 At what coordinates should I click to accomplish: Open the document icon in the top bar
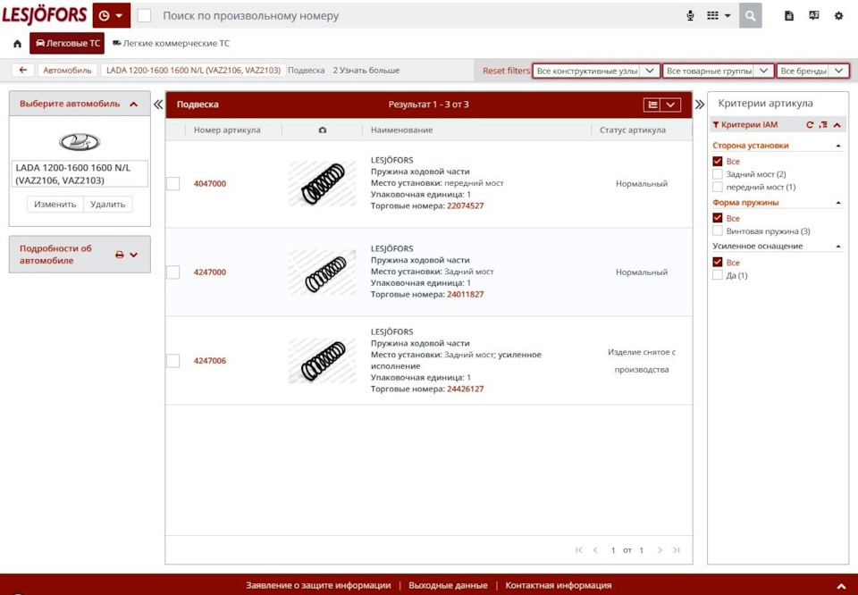789,16
